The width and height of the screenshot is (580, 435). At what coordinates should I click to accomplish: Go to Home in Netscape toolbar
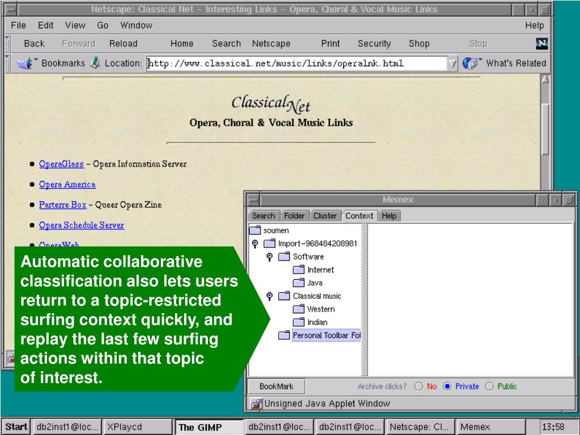(x=182, y=44)
